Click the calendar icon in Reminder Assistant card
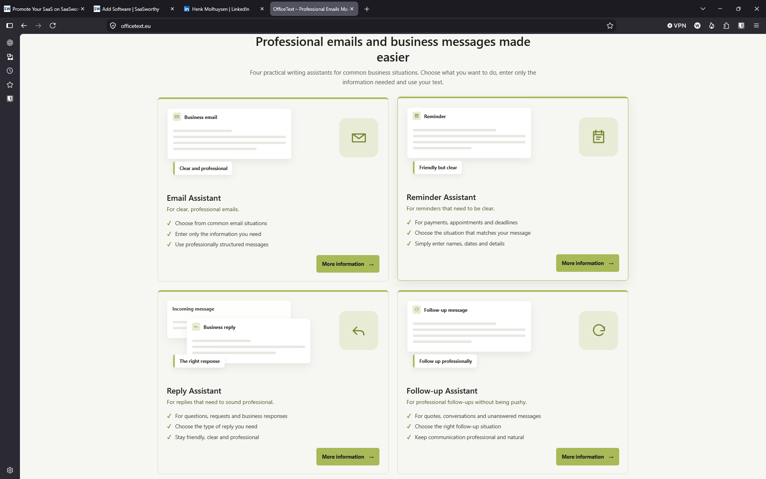766x479 pixels. 598,137
